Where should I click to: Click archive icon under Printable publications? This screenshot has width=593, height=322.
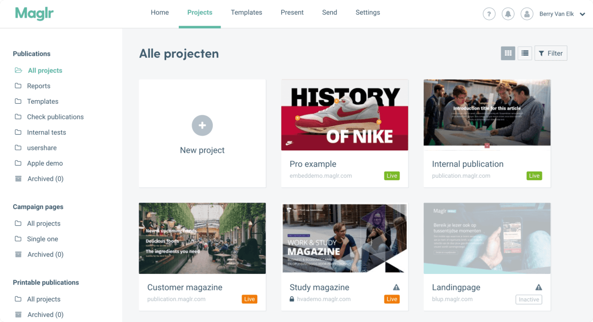[x=18, y=314]
